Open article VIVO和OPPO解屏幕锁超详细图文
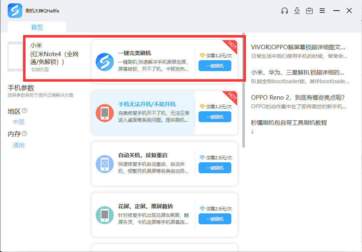The width and height of the screenshot is (362, 252). tap(298, 47)
